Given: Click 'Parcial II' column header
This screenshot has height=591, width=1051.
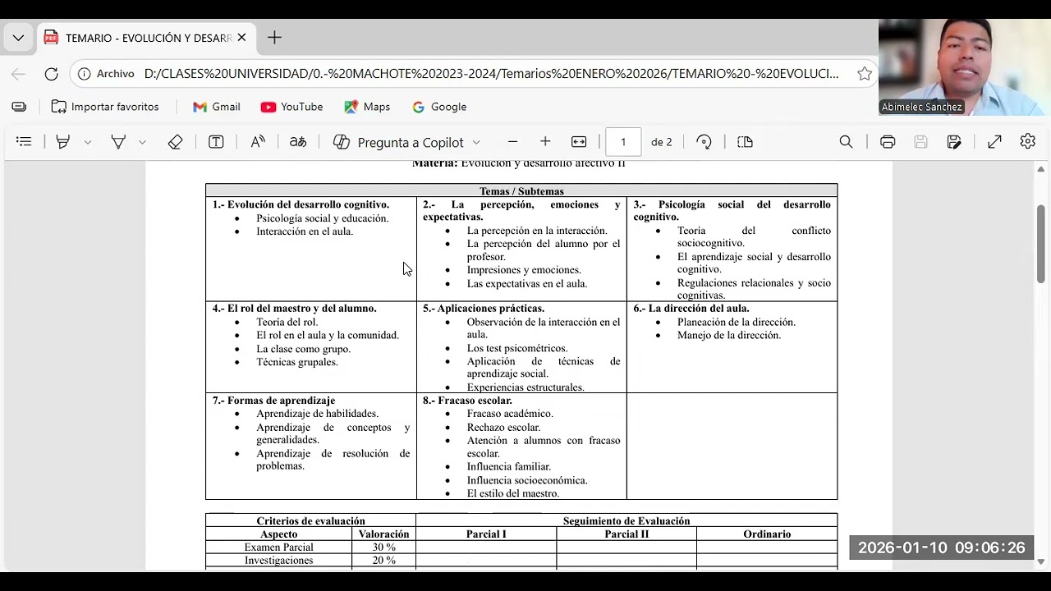Looking at the screenshot, I should (626, 534).
